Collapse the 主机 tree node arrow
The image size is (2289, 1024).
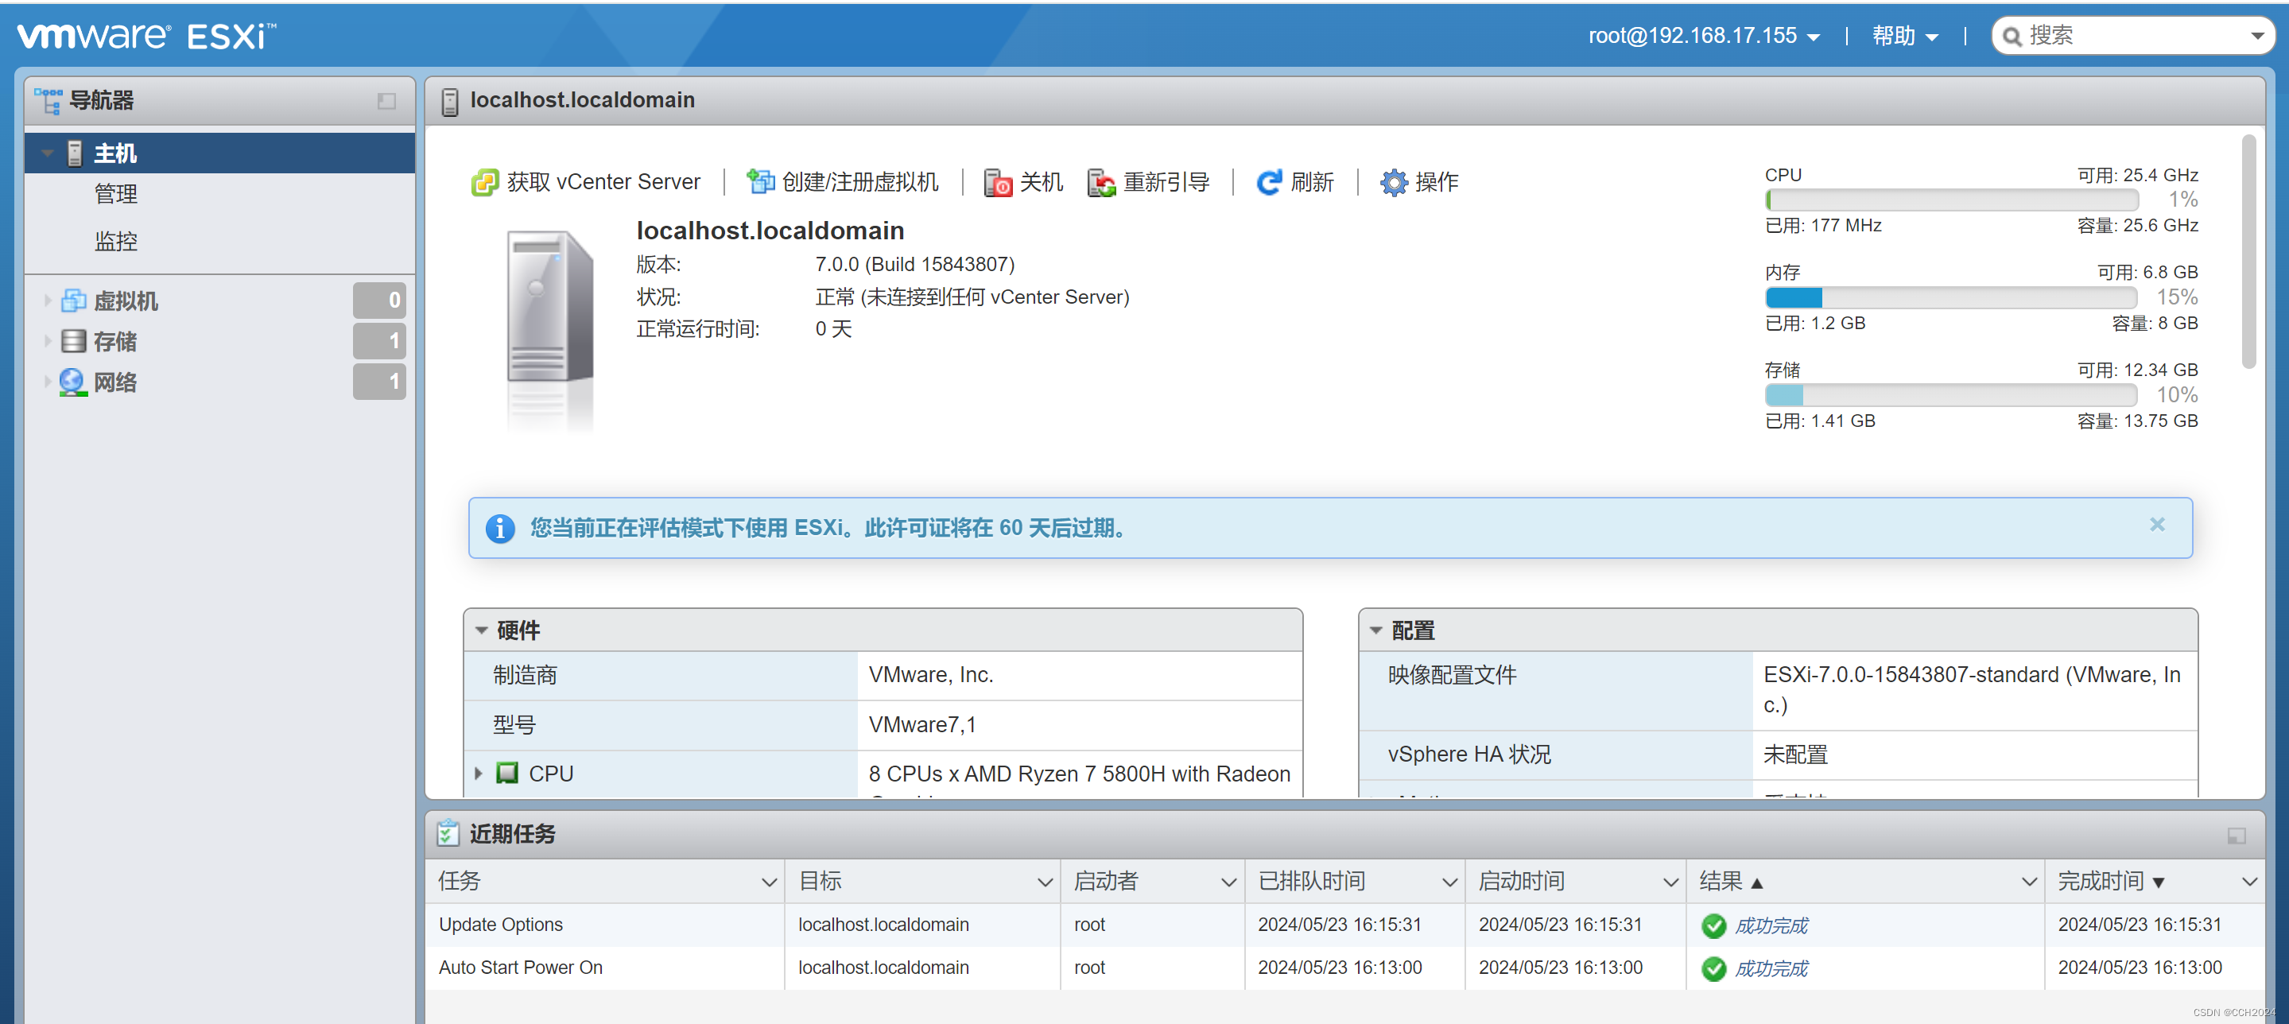coord(47,153)
